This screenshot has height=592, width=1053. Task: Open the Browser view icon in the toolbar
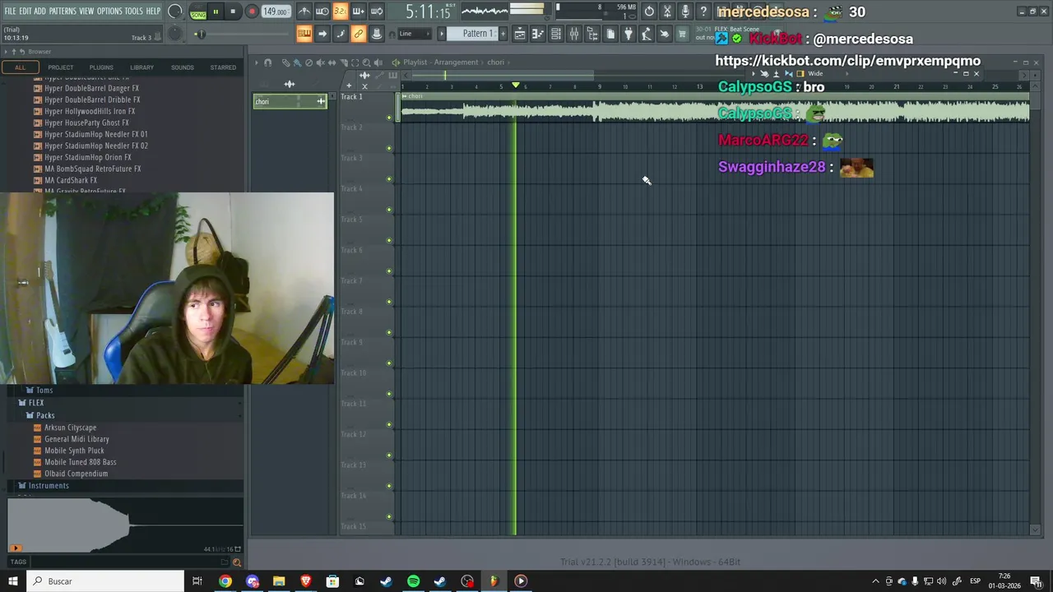(x=592, y=34)
